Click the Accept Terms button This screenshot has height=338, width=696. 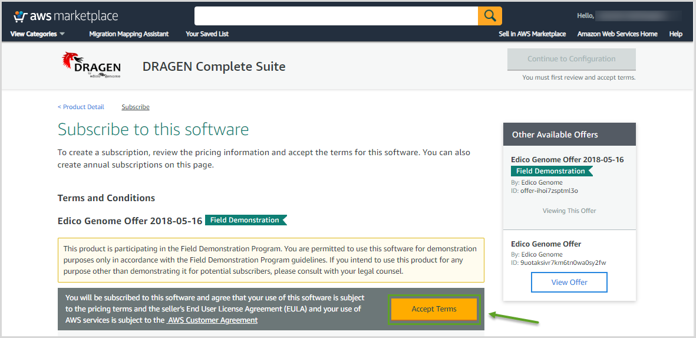[434, 309]
